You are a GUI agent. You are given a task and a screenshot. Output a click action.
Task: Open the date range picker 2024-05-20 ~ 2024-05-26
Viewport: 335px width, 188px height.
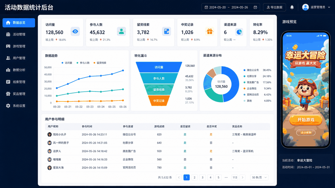[231, 7]
